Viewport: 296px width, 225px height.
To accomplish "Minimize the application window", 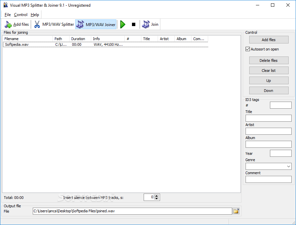I will tap(257, 5).
